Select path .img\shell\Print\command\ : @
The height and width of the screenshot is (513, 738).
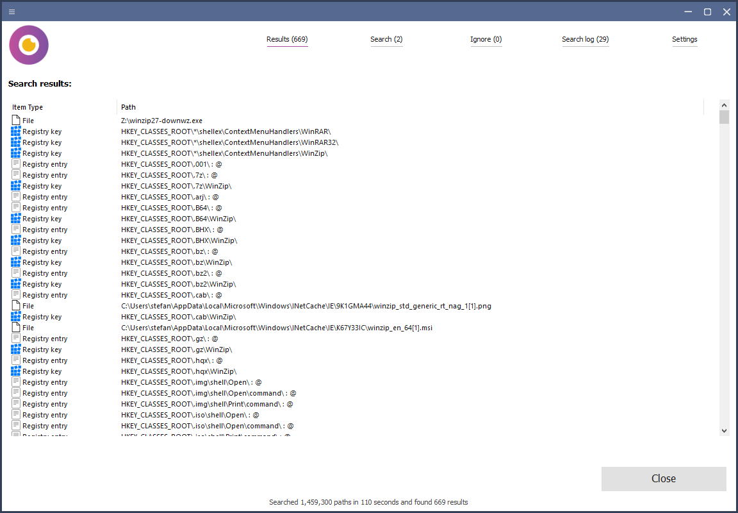pyautogui.click(x=207, y=404)
